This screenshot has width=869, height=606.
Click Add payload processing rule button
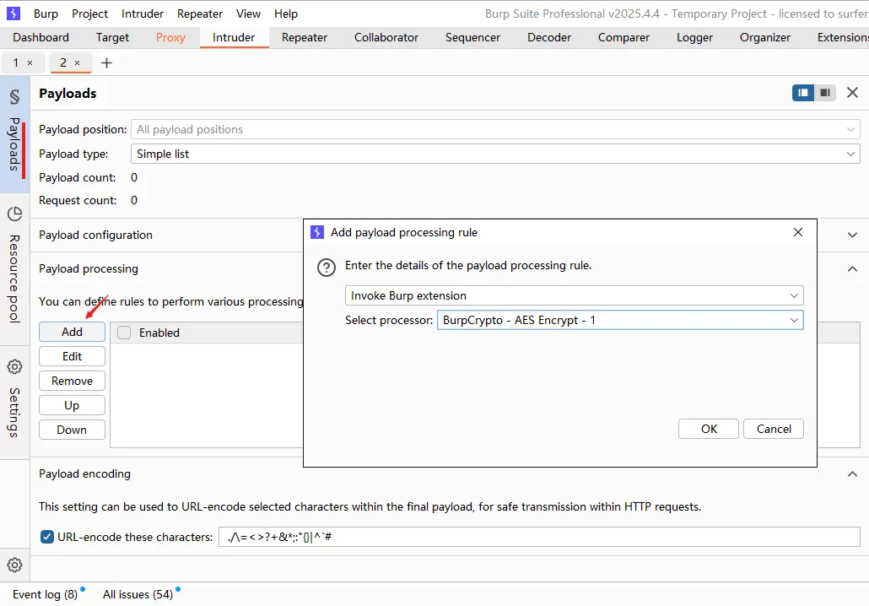click(72, 332)
